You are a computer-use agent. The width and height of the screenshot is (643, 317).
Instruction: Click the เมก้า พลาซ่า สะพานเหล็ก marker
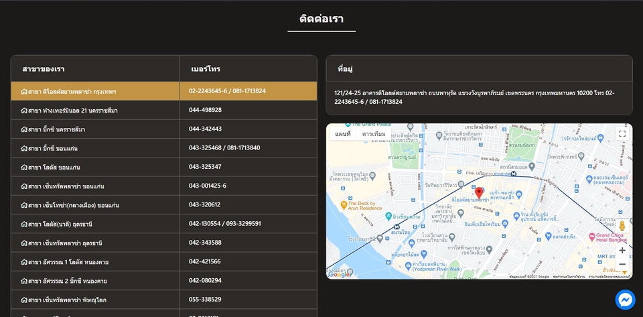click(x=518, y=194)
